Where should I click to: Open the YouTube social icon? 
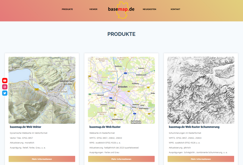pyautogui.click(x=5, y=80)
